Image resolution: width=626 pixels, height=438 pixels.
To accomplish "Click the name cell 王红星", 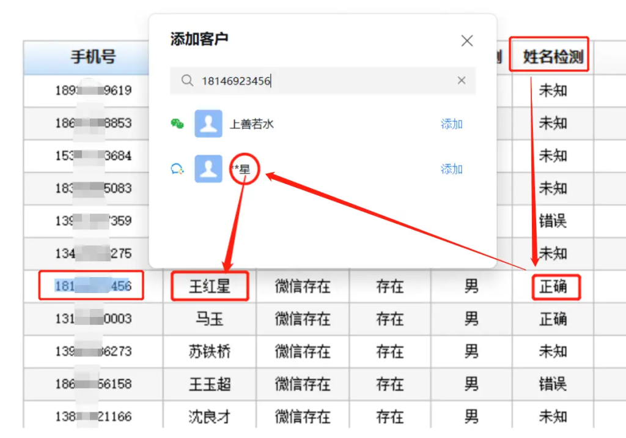I will 210,286.
